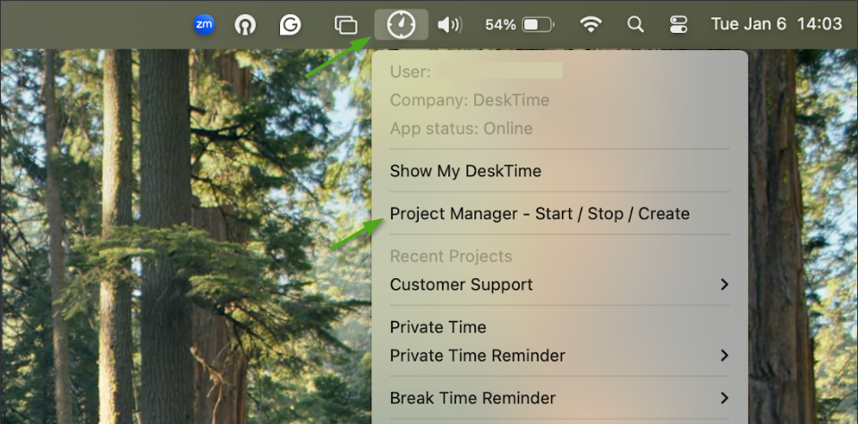Open Spotlight search magnifier icon
This screenshot has width=858, height=424.
click(635, 24)
